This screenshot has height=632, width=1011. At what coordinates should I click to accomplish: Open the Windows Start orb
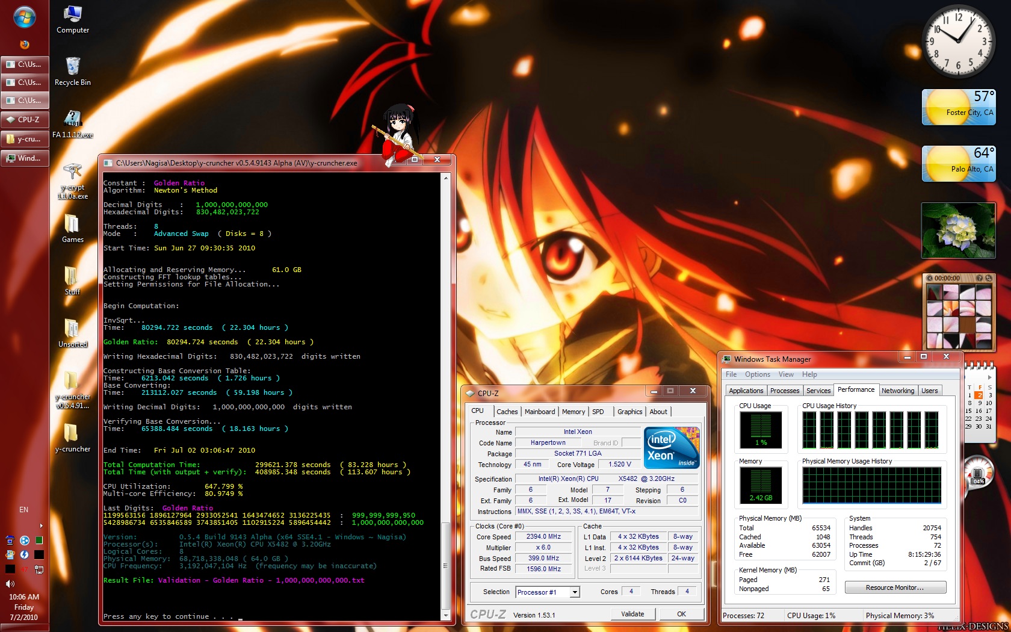click(x=24, y=17)
